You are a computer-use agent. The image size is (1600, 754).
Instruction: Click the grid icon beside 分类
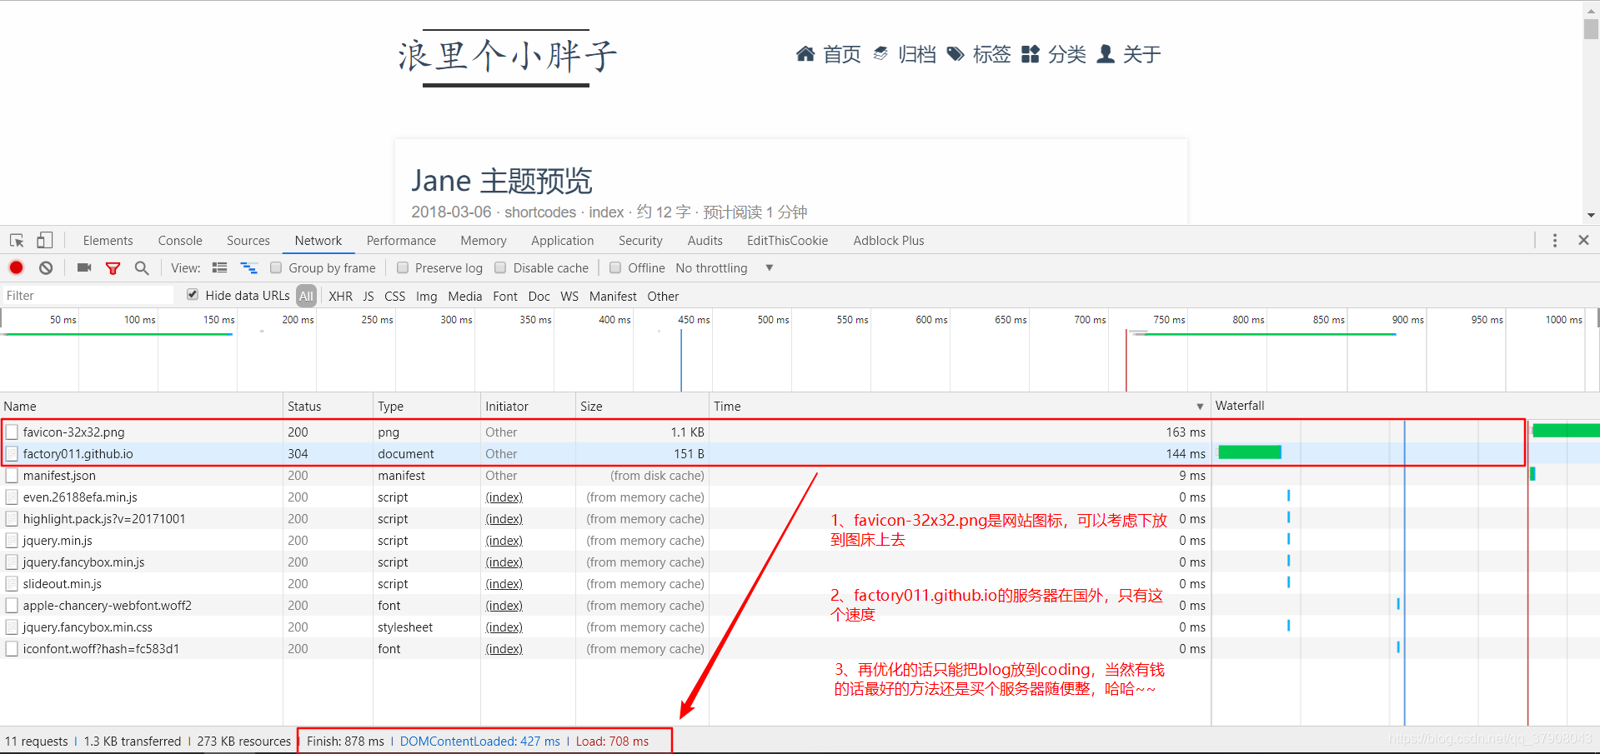[x=1031, y=54]
